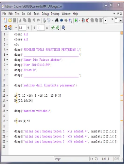
Task: Increment value with the plus button
Action: (28, 28)
